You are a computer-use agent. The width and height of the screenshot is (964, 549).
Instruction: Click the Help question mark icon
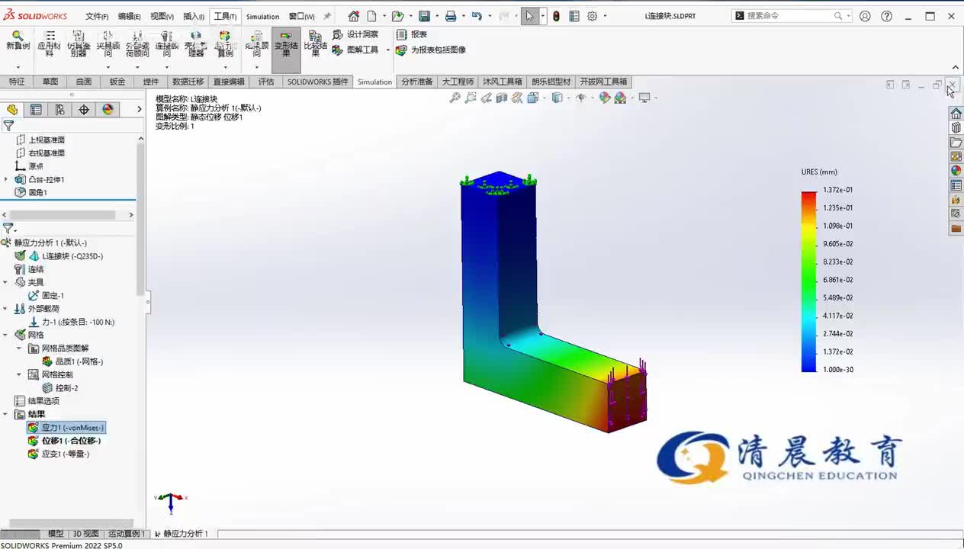click(886, 16)
